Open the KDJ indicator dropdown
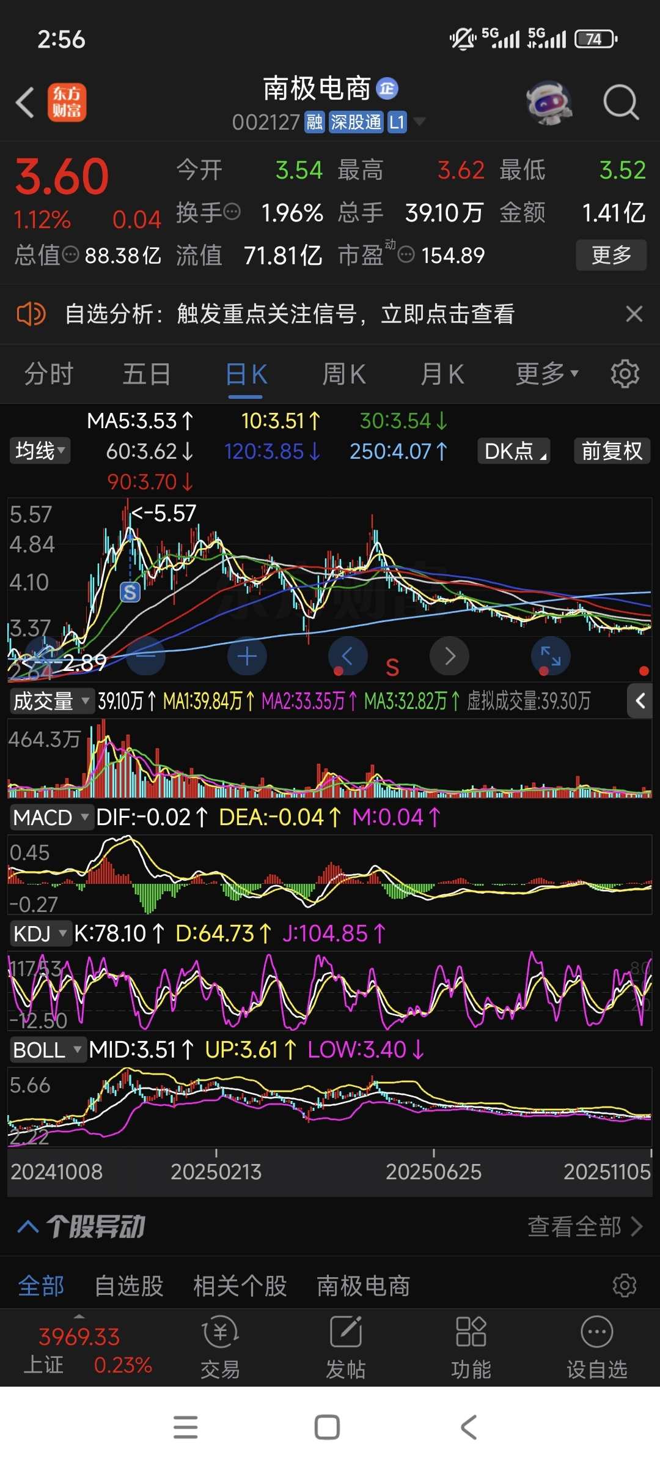Viewport: 660px width, 1468px height. 40,933
